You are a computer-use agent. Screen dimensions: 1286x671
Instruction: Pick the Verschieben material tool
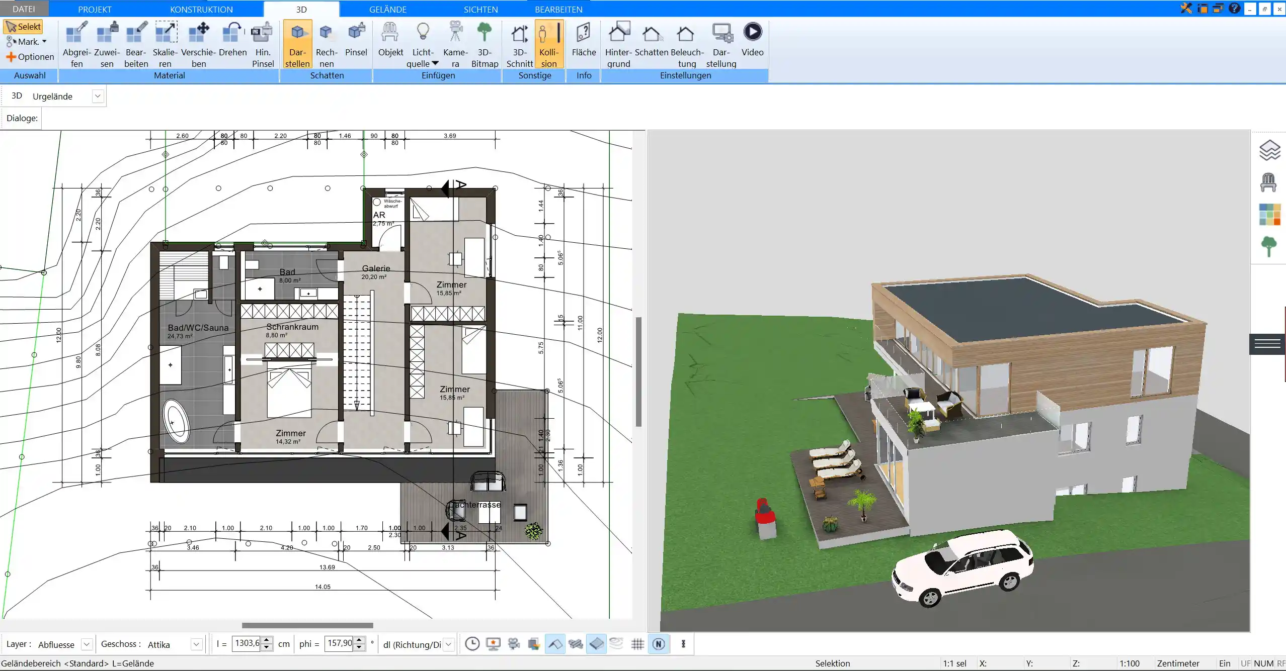click(199, 44)
